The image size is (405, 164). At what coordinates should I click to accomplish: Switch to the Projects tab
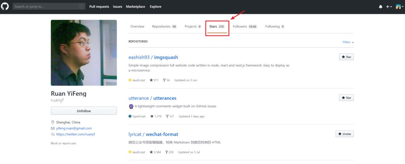(193, 27)
